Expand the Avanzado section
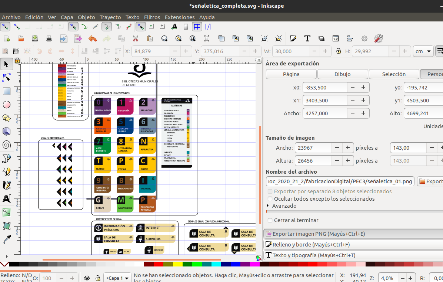Screen dimensions: 443x282 pyautogui.click(x=282, y=206)
